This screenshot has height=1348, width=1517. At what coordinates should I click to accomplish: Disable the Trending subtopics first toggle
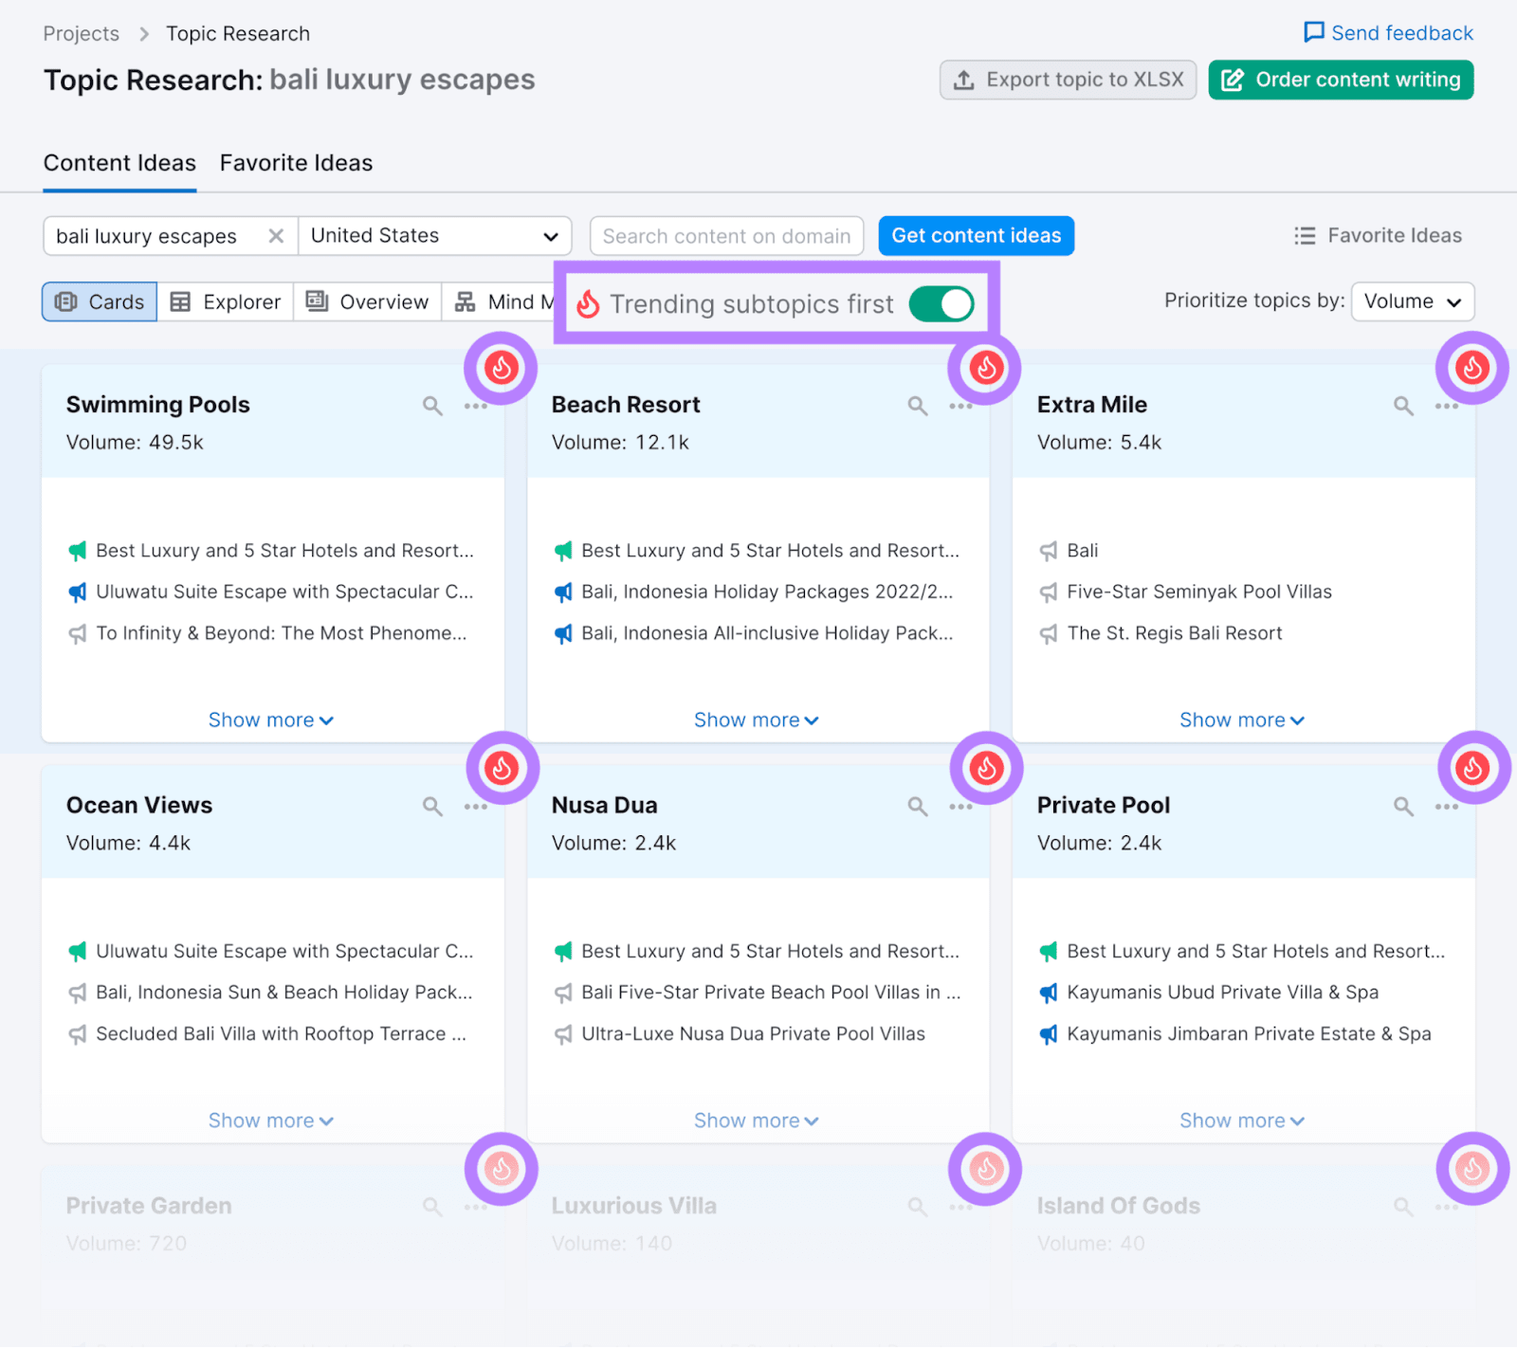click(x=941, y=304)
